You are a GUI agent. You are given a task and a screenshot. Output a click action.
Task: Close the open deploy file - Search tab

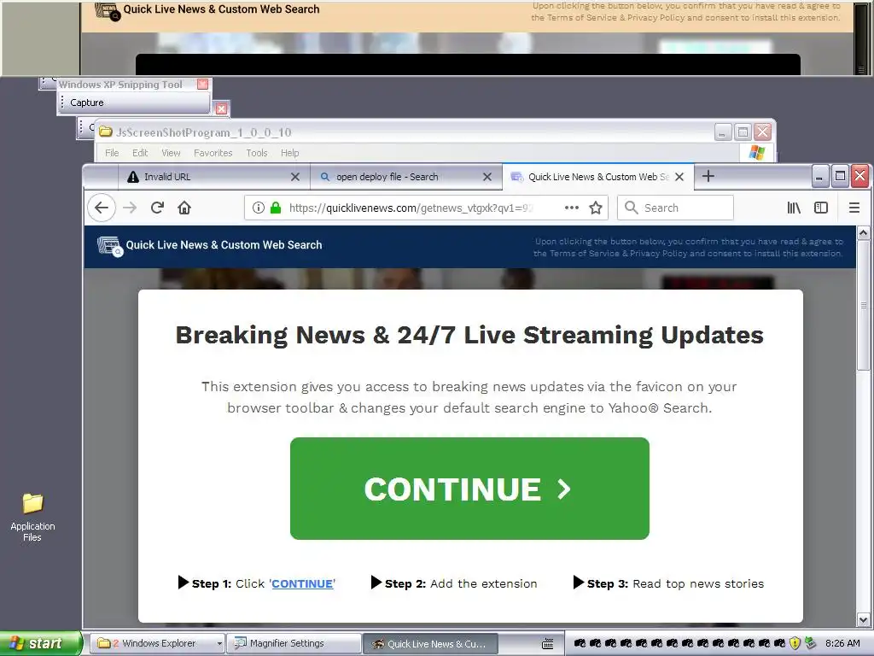coord(487,177)
